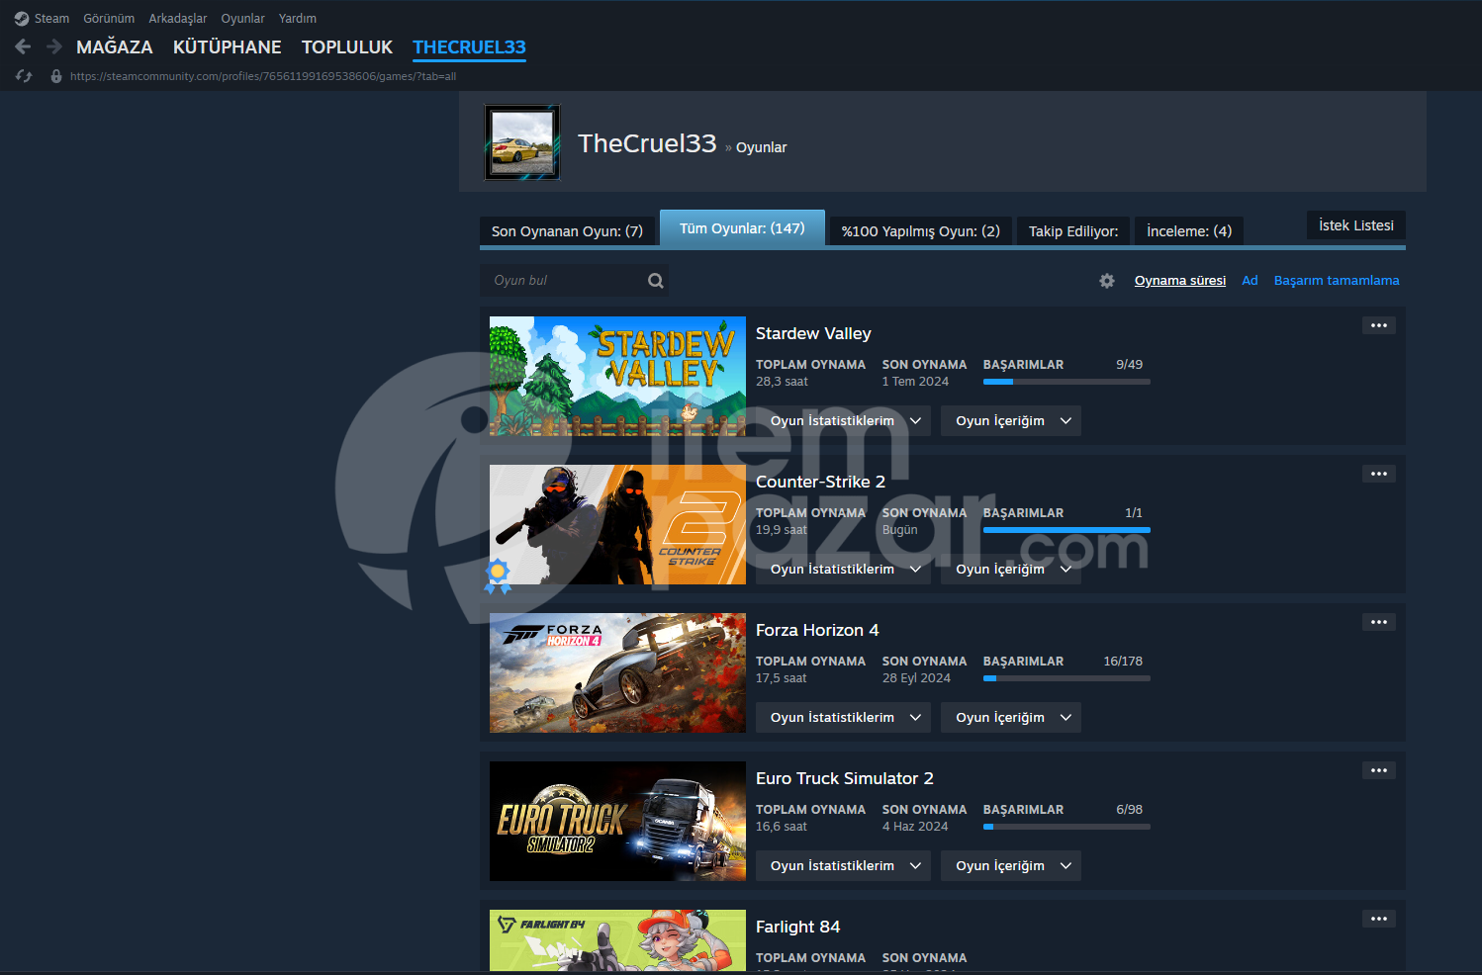The image size is (1482, 975).
Task: Click the Counter-Strike 2 game title
Action: [x=820, y=483]
